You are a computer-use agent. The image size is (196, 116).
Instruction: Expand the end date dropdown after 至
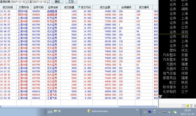point(48,2)
